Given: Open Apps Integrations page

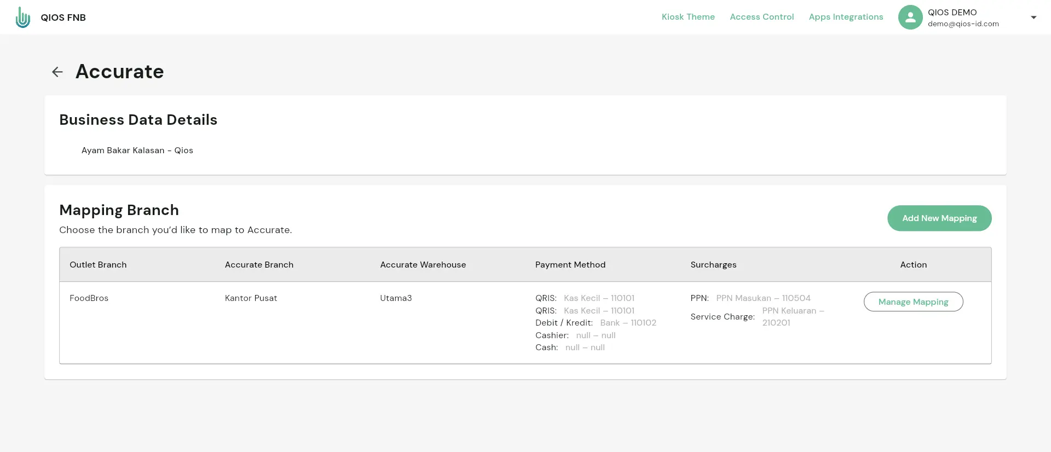Looking at the screenshot, I should click(846, 17).
